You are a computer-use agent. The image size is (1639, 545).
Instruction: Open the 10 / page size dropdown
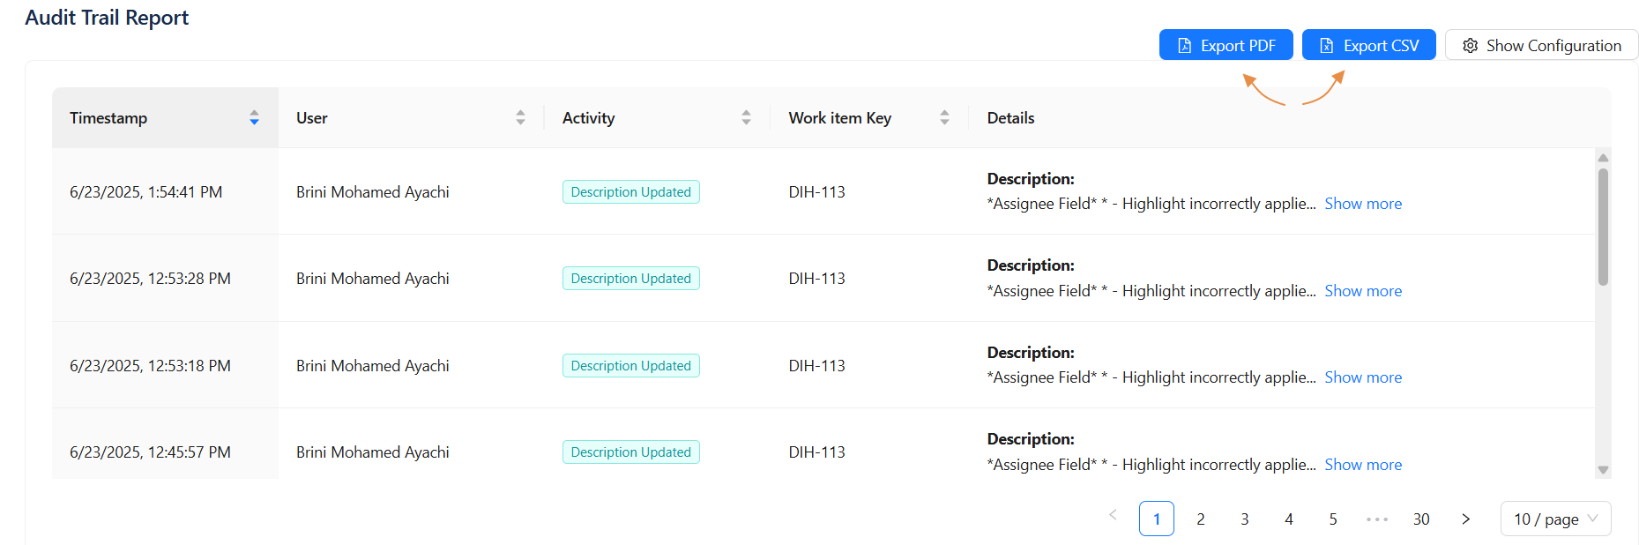click(x=1555, y=519)
